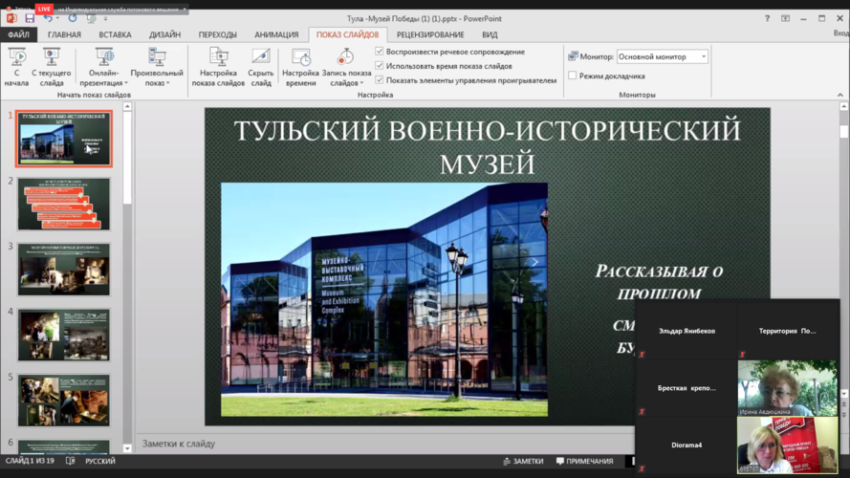
Task: Select slide 5 thumbnail
Action: pyautogui.click(x=64, y=401)
